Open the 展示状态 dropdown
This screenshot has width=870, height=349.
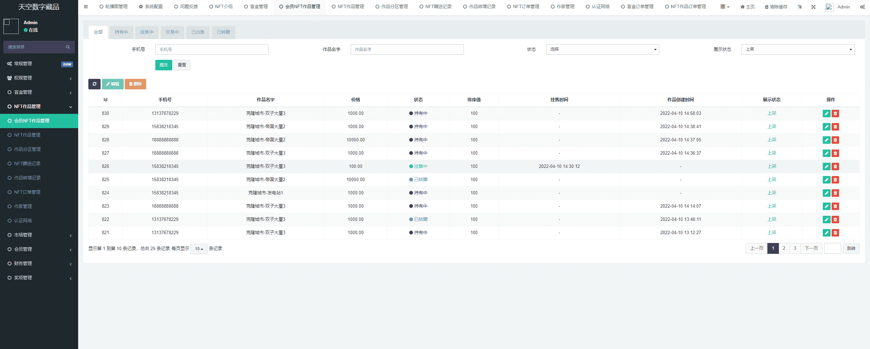coord(798,49)
